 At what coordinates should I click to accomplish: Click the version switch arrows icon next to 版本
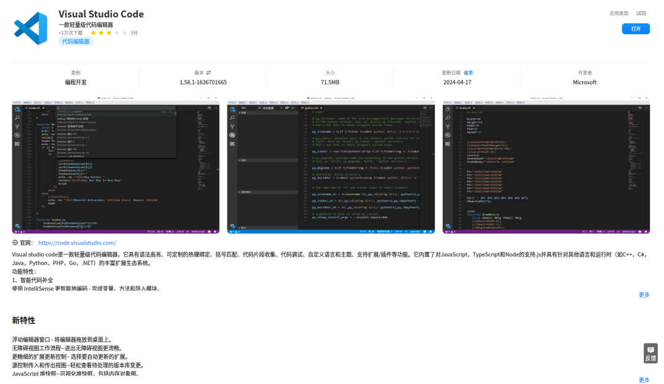pyautogui.click(x=208, y=73)
